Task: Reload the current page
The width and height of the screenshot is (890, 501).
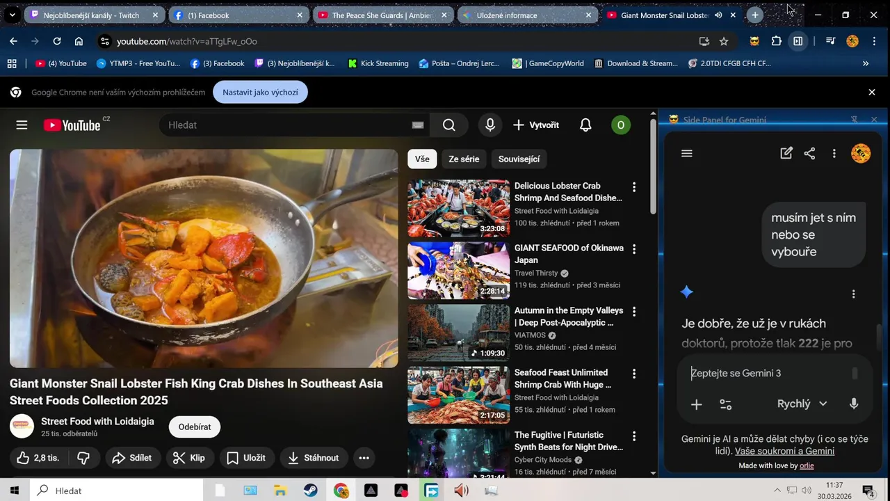Action: (x=57, y=41)
